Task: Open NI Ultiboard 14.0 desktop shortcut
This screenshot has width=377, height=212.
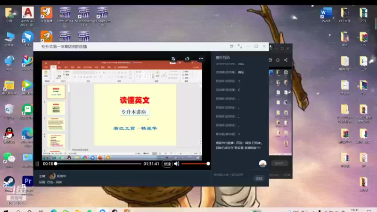Action: (84, 16)
